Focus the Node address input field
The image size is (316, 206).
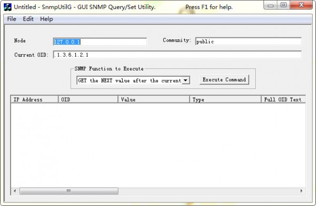point(100,42)
